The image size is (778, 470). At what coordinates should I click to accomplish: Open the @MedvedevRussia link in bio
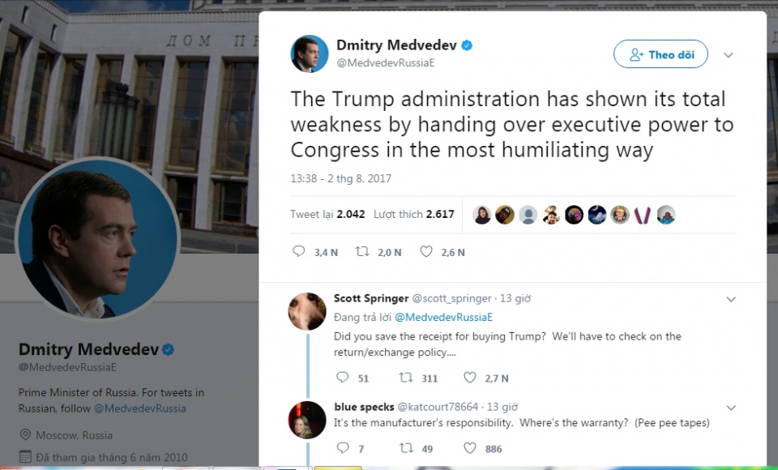point(139,408)
